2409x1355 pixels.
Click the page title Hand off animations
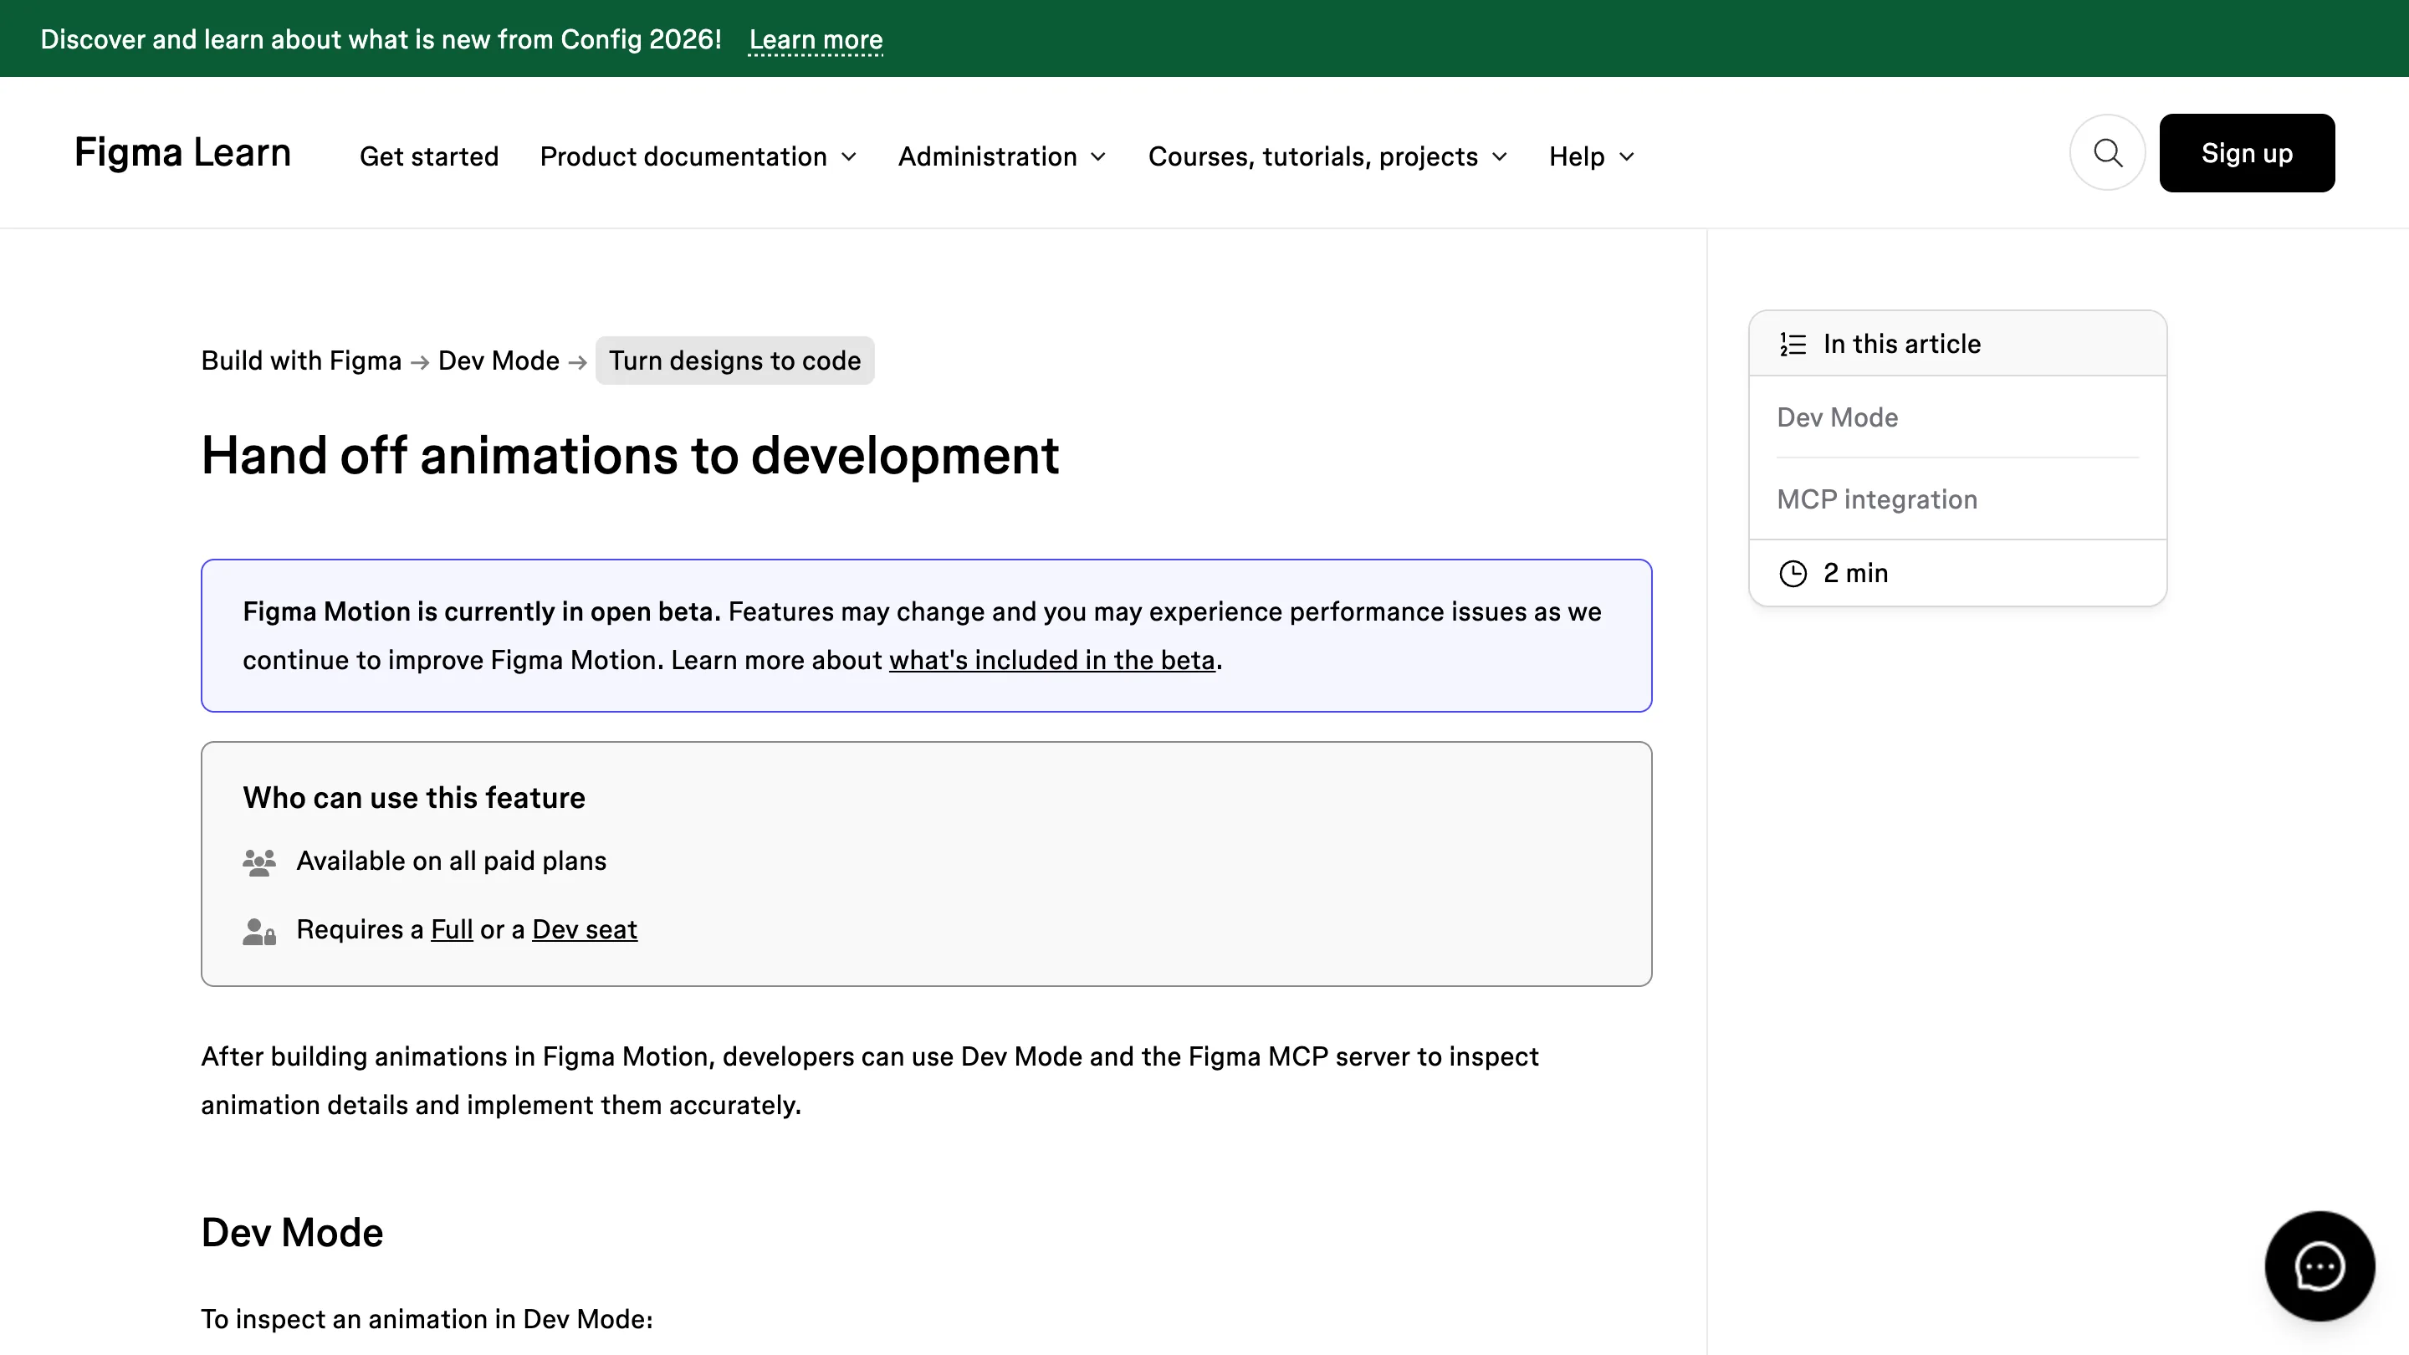(x=629, y=455)
